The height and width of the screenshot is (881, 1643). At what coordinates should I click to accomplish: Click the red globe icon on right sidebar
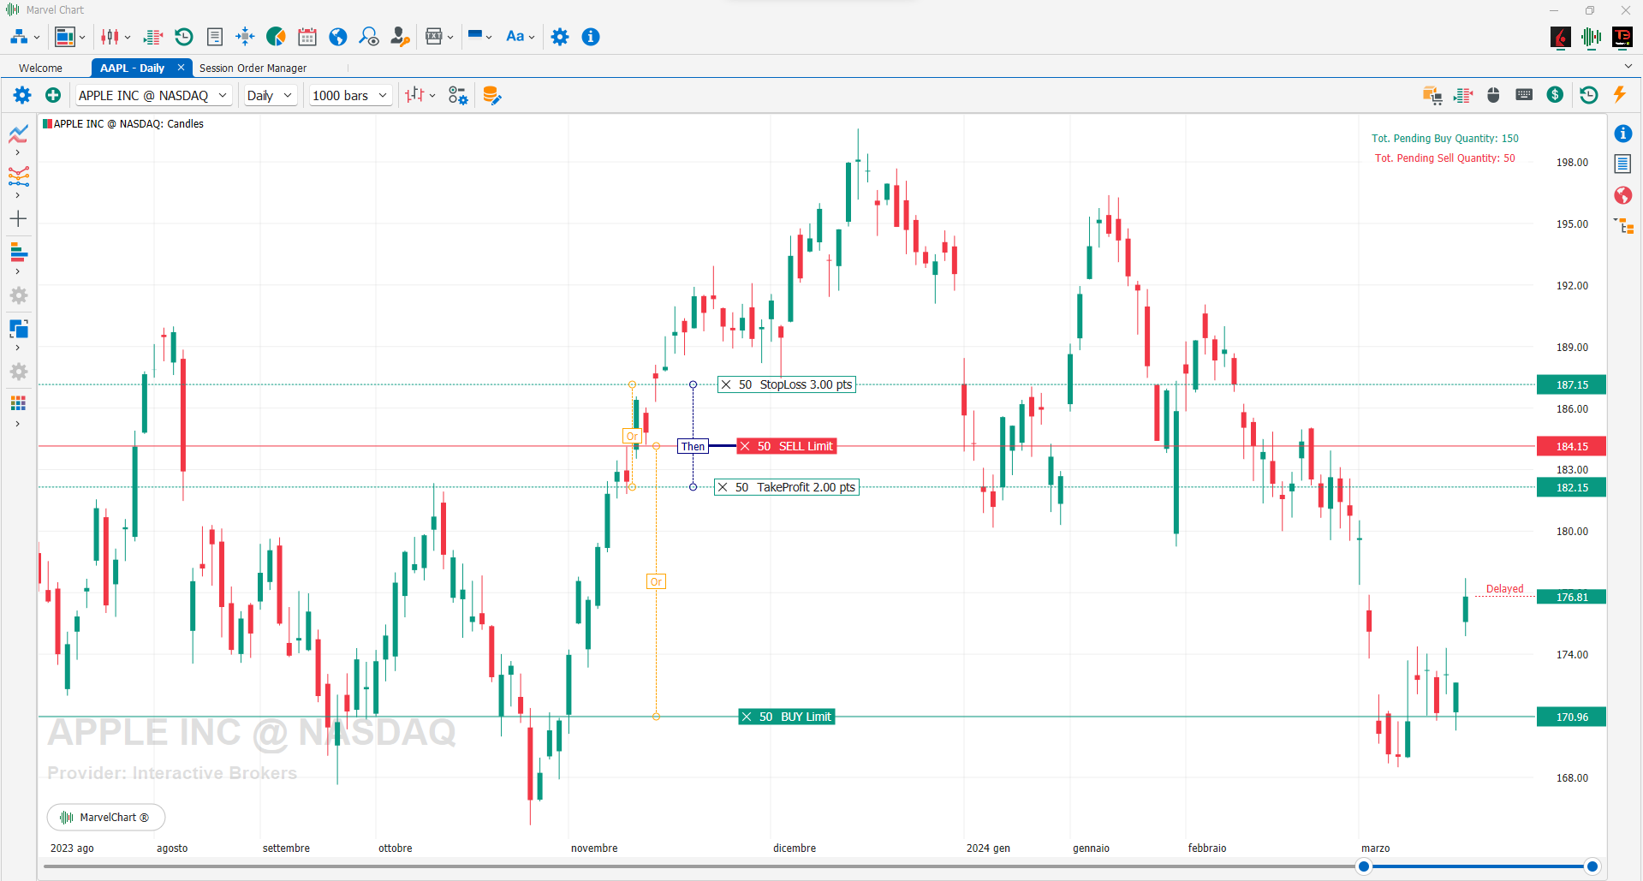(1623, 195)
